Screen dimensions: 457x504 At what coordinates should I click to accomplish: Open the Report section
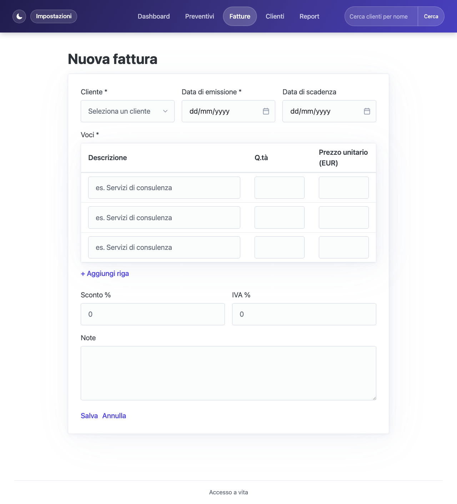click(x=309, y=16)
